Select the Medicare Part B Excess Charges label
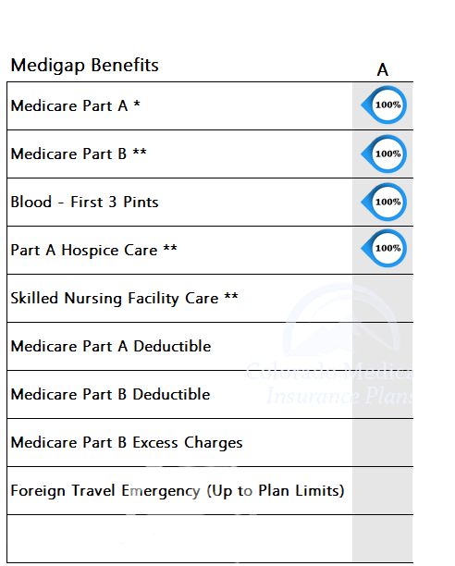This screenshot has width=455, height=566. point(127,443)
